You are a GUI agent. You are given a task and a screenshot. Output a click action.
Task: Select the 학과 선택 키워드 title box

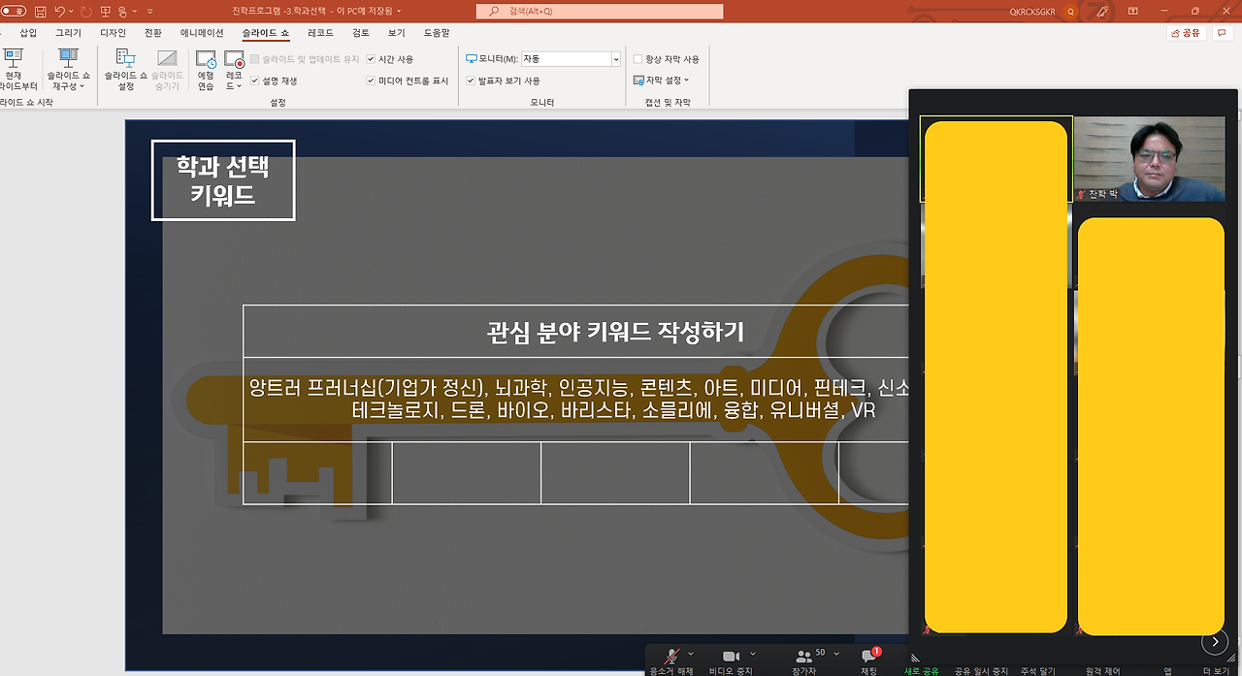pyautogui.click(x=223, y=180)
